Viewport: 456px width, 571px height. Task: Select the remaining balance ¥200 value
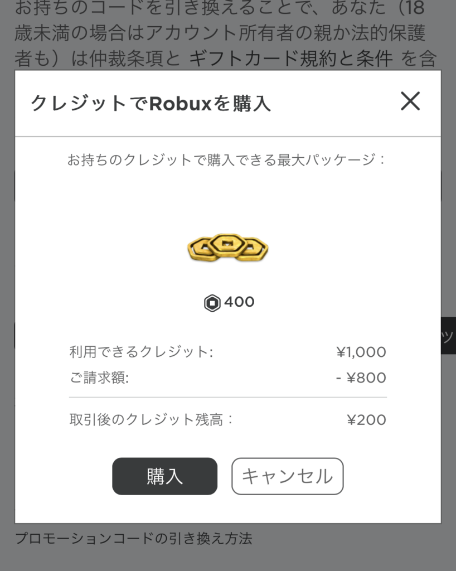(x=366, y=420)
